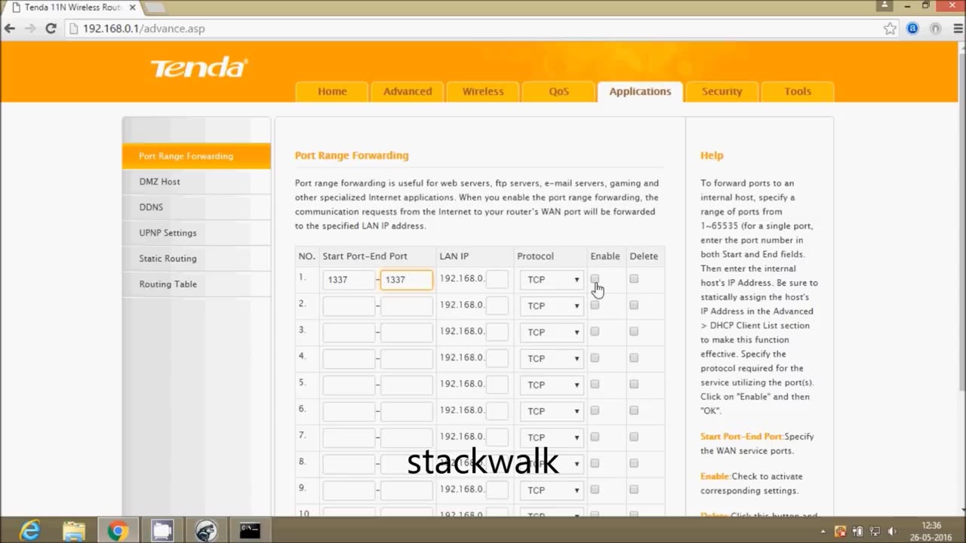
Task: Open the QoS tab
Action: 558,91
